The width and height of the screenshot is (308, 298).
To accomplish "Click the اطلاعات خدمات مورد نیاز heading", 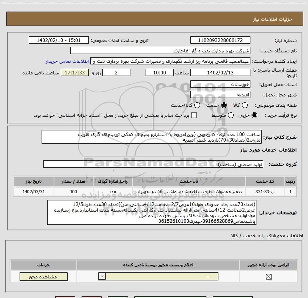I will 268,150.
